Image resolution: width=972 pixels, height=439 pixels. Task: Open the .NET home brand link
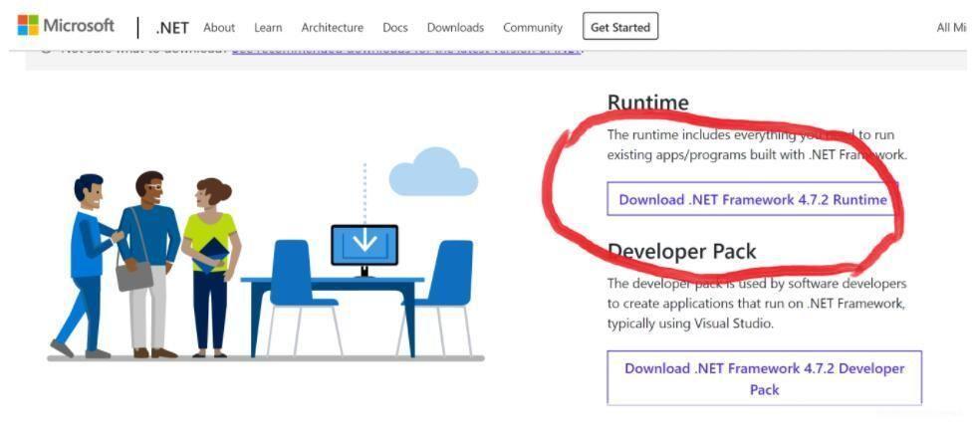[171, 28]
